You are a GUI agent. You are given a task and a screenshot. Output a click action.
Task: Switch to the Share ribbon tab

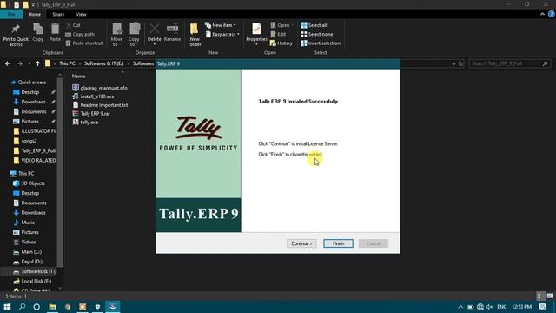pos(58,14)
